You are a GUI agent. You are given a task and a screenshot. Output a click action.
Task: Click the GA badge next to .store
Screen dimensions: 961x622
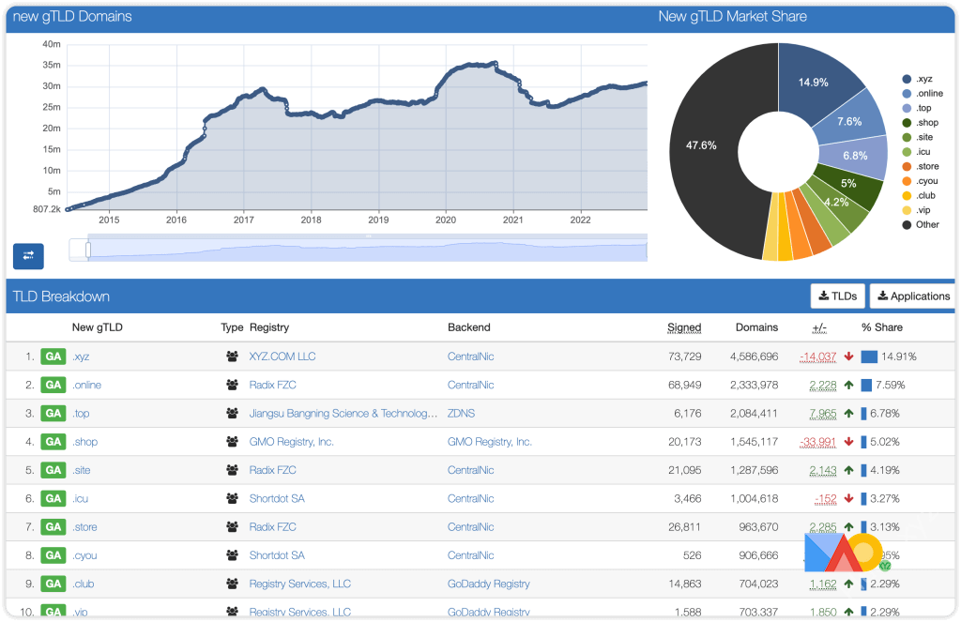pos(53,527)
